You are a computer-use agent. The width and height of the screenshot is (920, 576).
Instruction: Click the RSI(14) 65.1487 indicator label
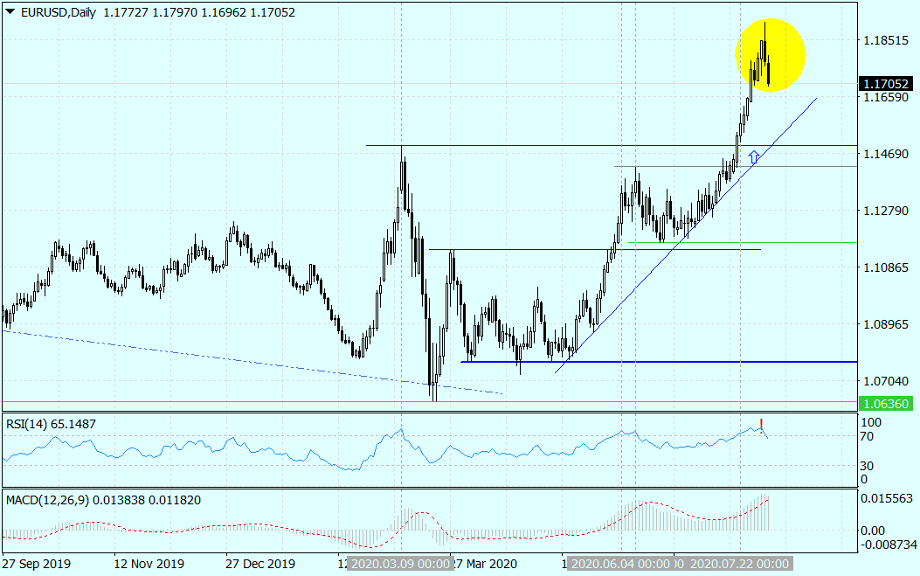click(x=51, y=424)
